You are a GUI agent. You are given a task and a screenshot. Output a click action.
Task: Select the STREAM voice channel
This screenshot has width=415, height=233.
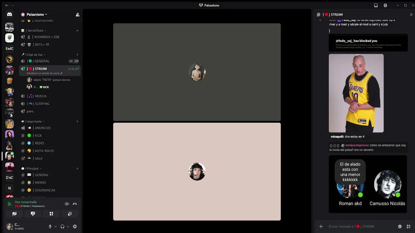[x=50, y=69]
